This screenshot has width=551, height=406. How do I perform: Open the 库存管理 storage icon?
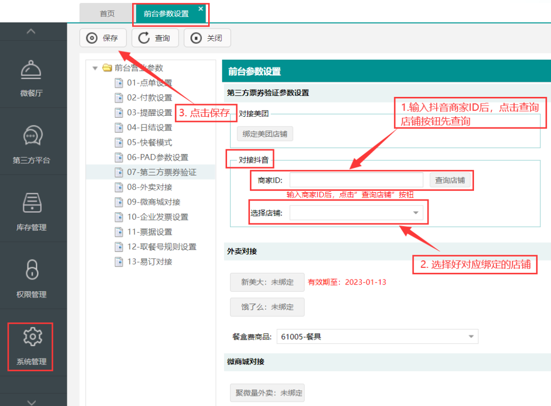(x=32, y=204)
